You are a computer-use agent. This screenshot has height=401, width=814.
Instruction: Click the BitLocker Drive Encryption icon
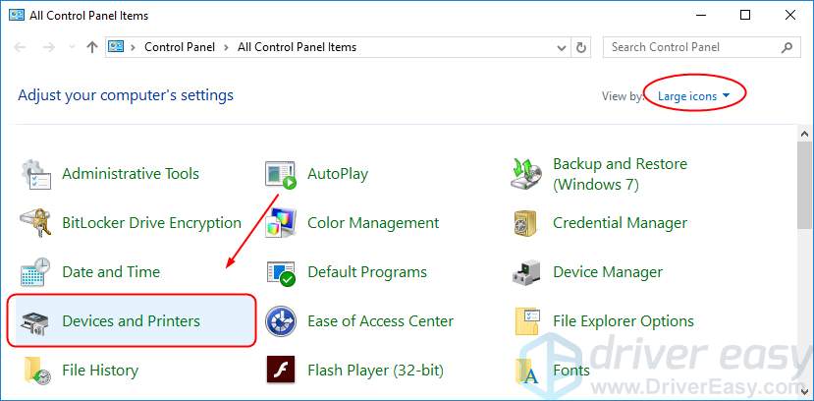pos(35,223)
